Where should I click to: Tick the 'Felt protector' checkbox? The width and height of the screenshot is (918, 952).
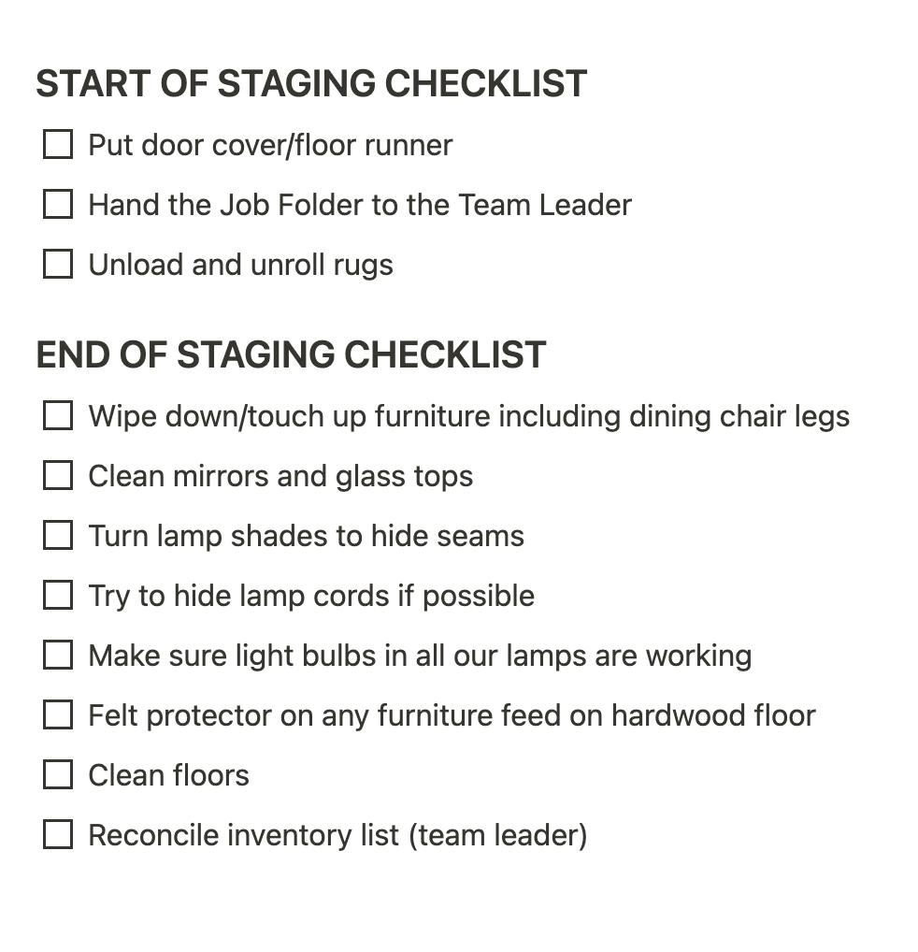tap(58, 715)
